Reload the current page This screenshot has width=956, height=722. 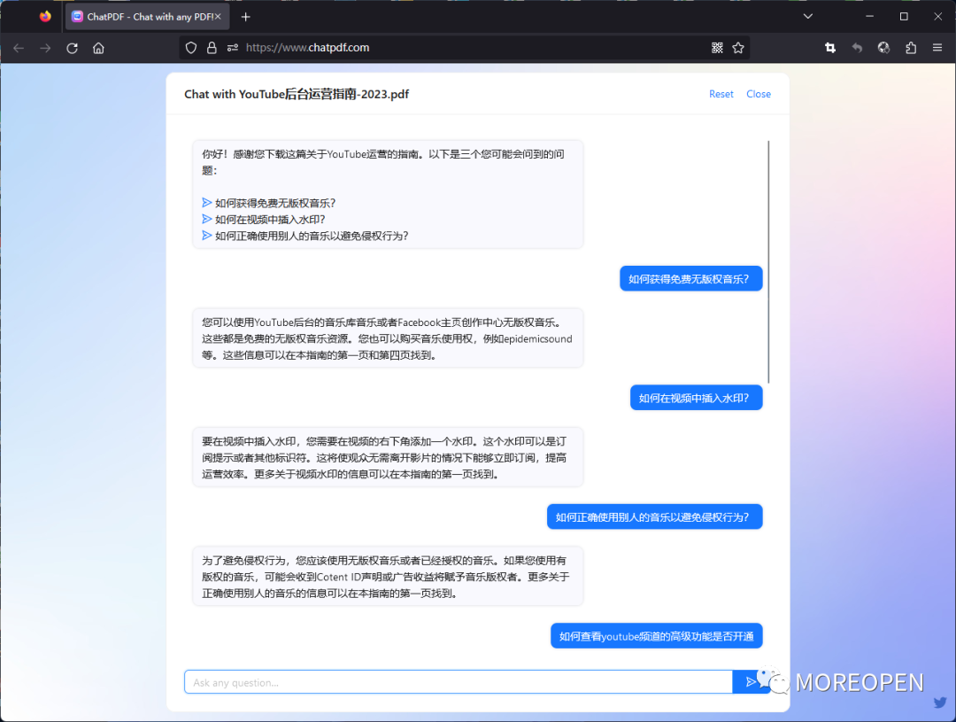tap(72, 48)
